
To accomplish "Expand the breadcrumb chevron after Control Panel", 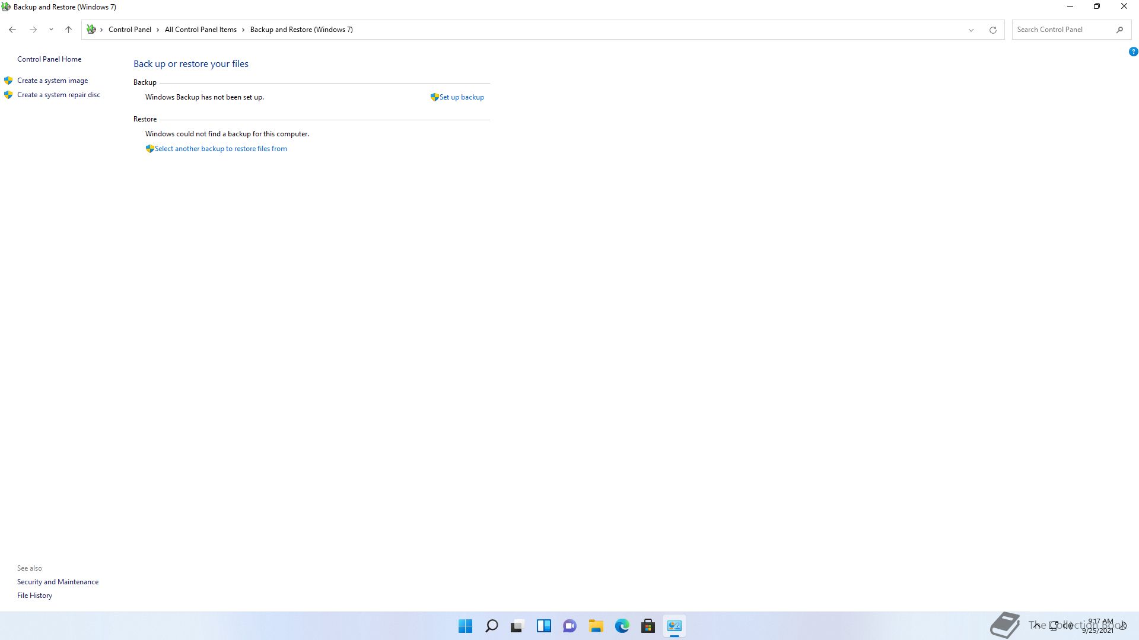I will pyautogui.click(x=158, y=30).
